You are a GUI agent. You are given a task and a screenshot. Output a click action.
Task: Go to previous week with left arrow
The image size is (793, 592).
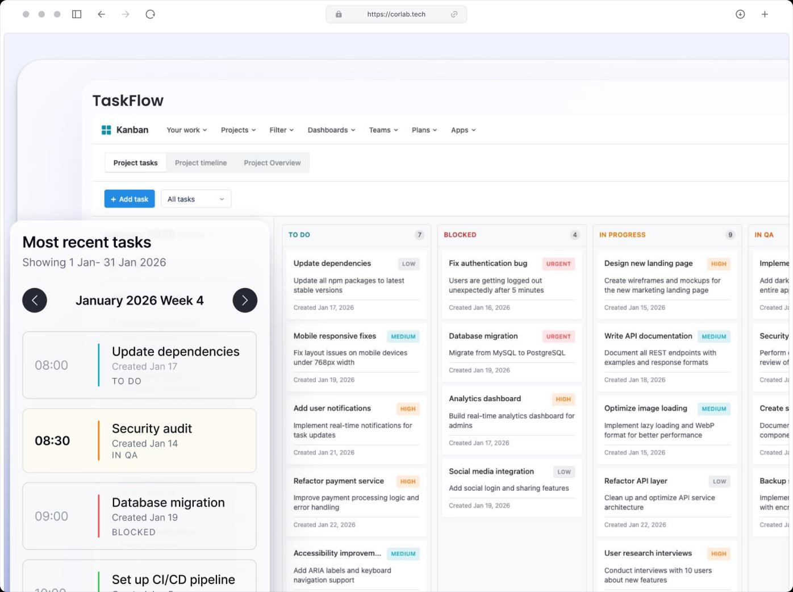point(35,301)
